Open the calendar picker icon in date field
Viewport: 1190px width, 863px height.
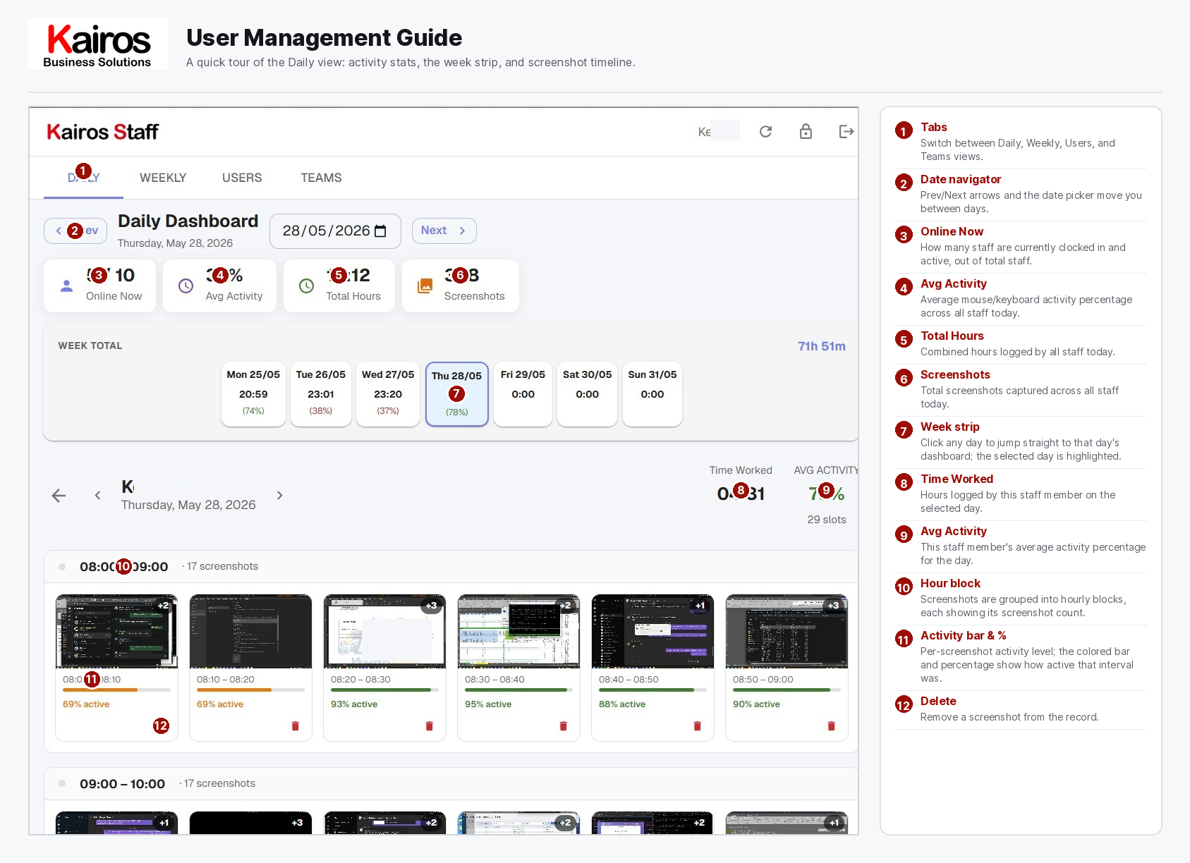[380, 231]
